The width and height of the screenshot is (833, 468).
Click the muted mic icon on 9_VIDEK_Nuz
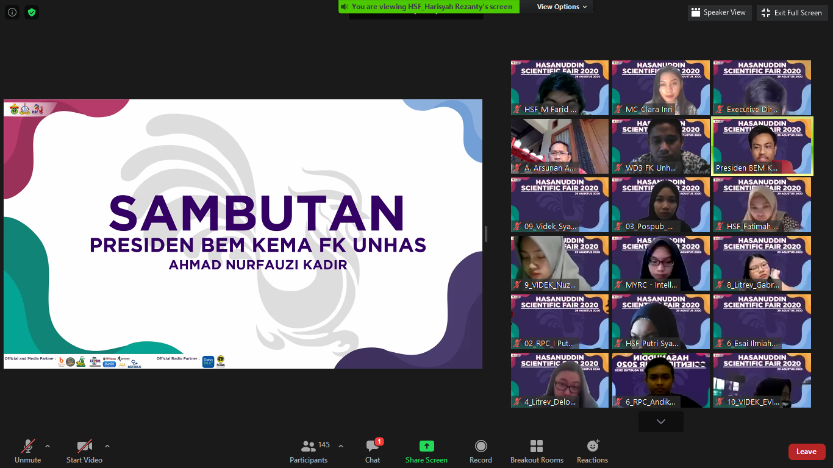tap(518, 285)
